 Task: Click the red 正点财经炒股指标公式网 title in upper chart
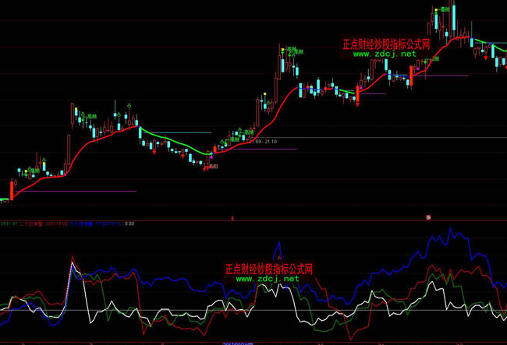(386, 45)
